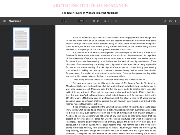This screenshot has height=135, width=180.
Task: Click the paragraph starting 'This was very much true'
Action: pos(111,93)
